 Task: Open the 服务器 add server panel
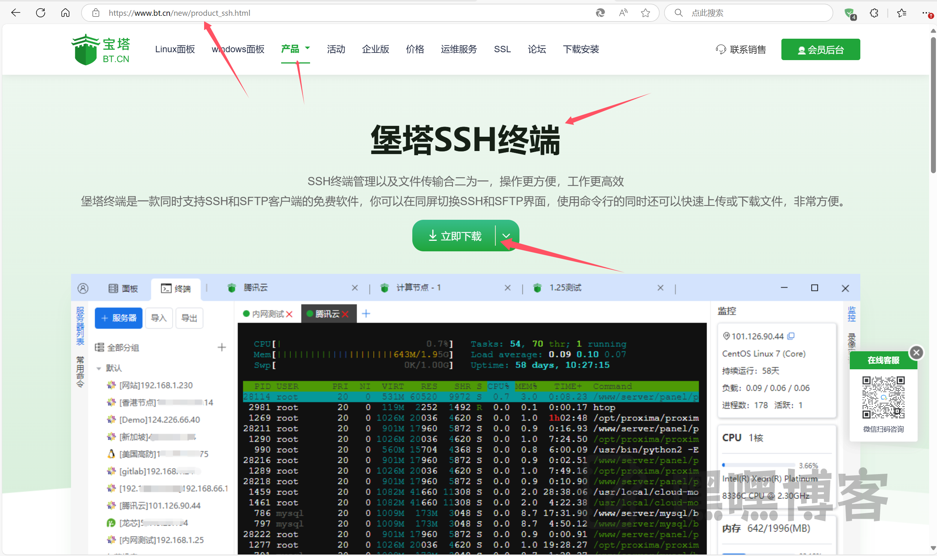118,318
